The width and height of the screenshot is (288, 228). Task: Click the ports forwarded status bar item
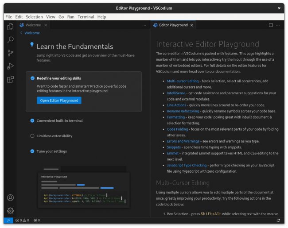coord(37,220)
